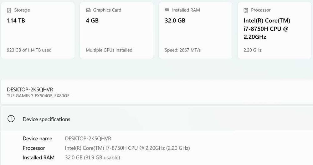Select the Device name row value
This screenshot has height=165, width=313.
coord(88,138)
